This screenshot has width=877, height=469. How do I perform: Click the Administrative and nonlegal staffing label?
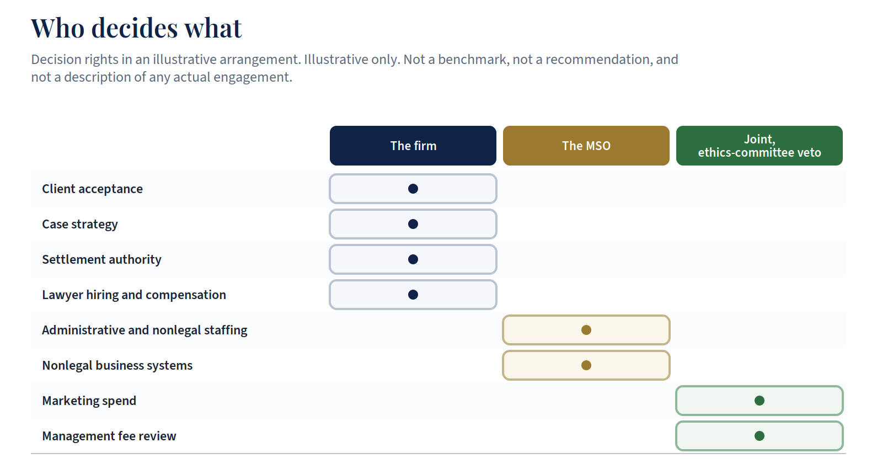(x=145, y=330)
